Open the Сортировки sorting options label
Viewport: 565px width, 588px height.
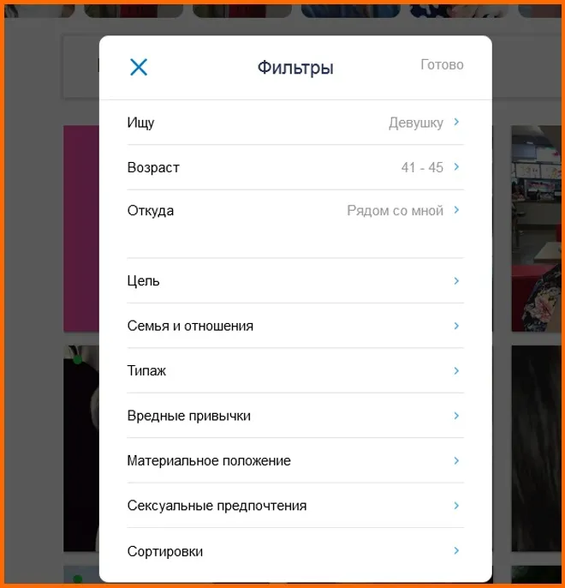(165, 552)
